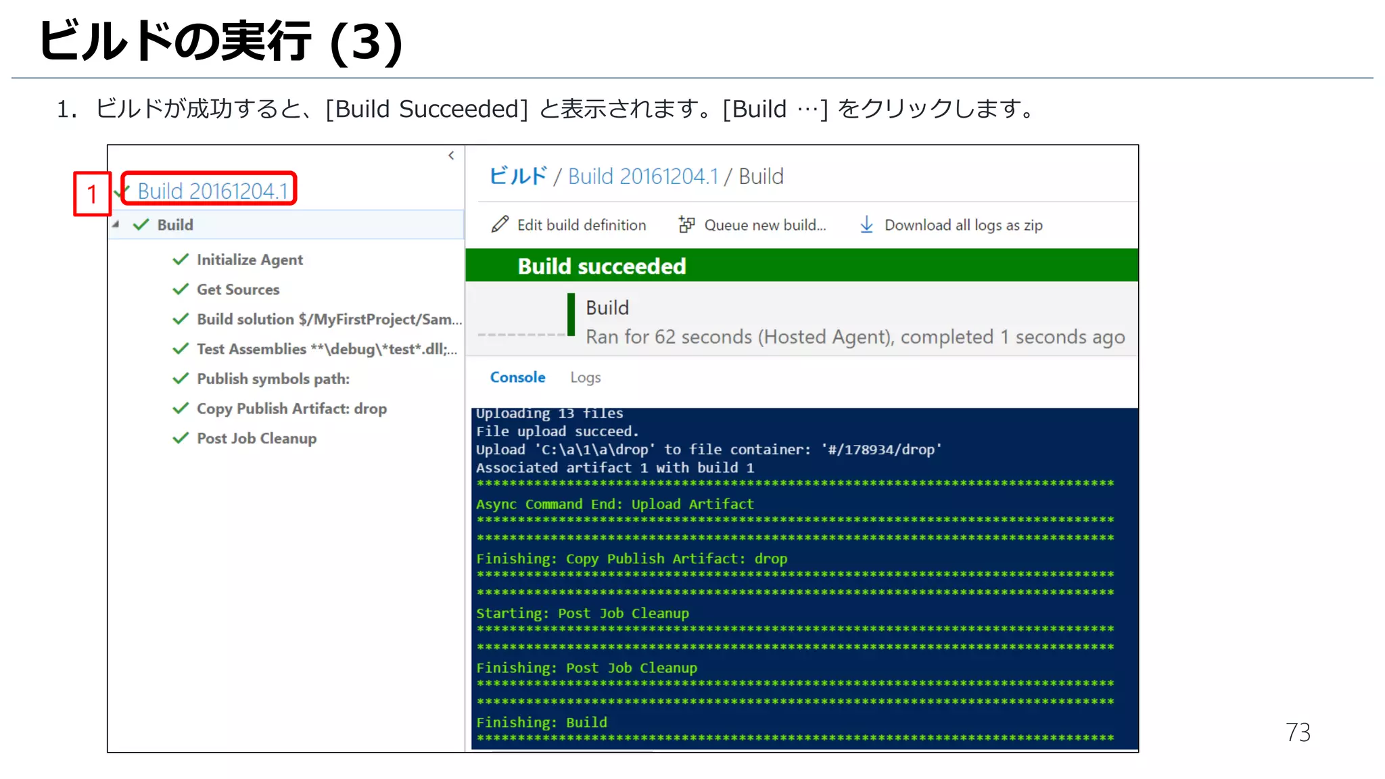Click the green Build succeeded banner
The image size is (1385, 779).
tap(801, 265)
